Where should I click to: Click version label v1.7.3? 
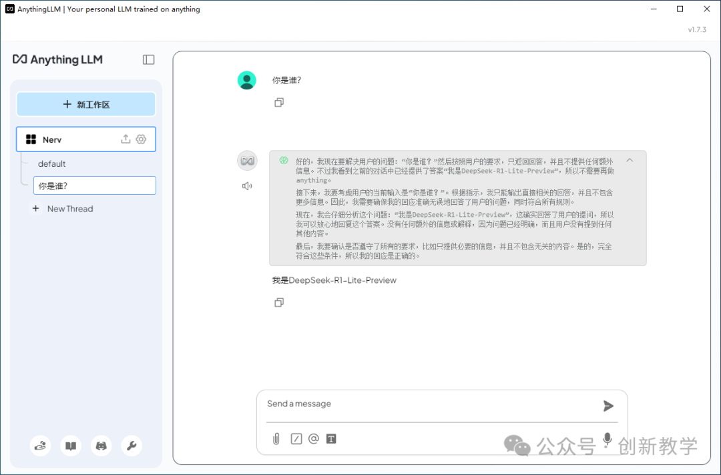click(697, 29)
